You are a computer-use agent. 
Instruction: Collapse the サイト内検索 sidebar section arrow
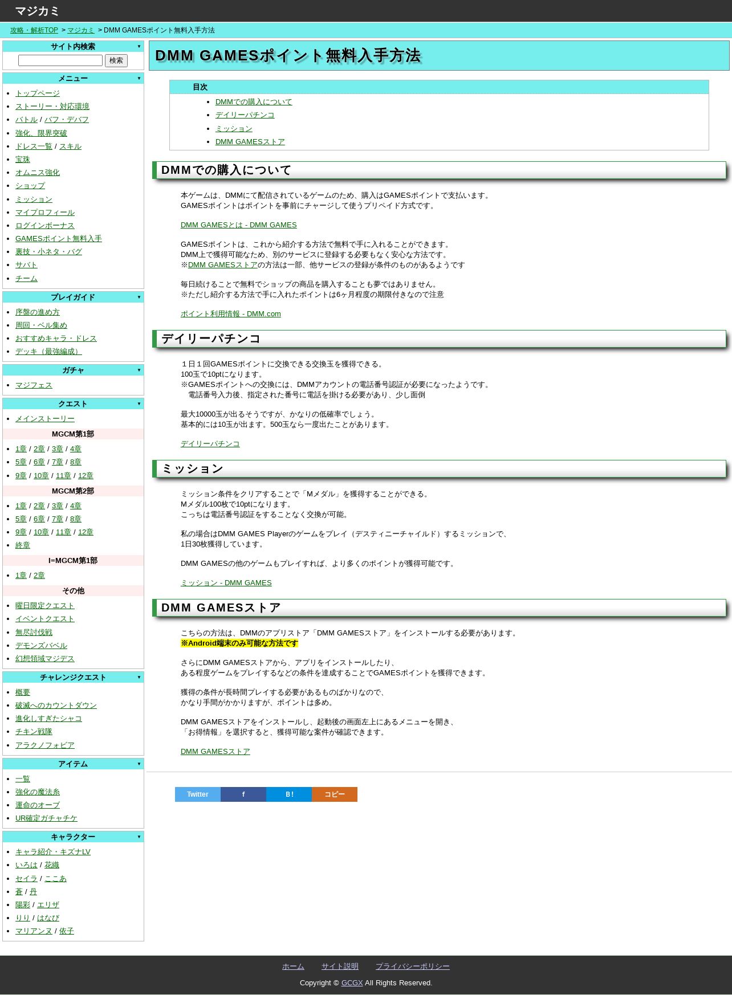click(139, 47)
